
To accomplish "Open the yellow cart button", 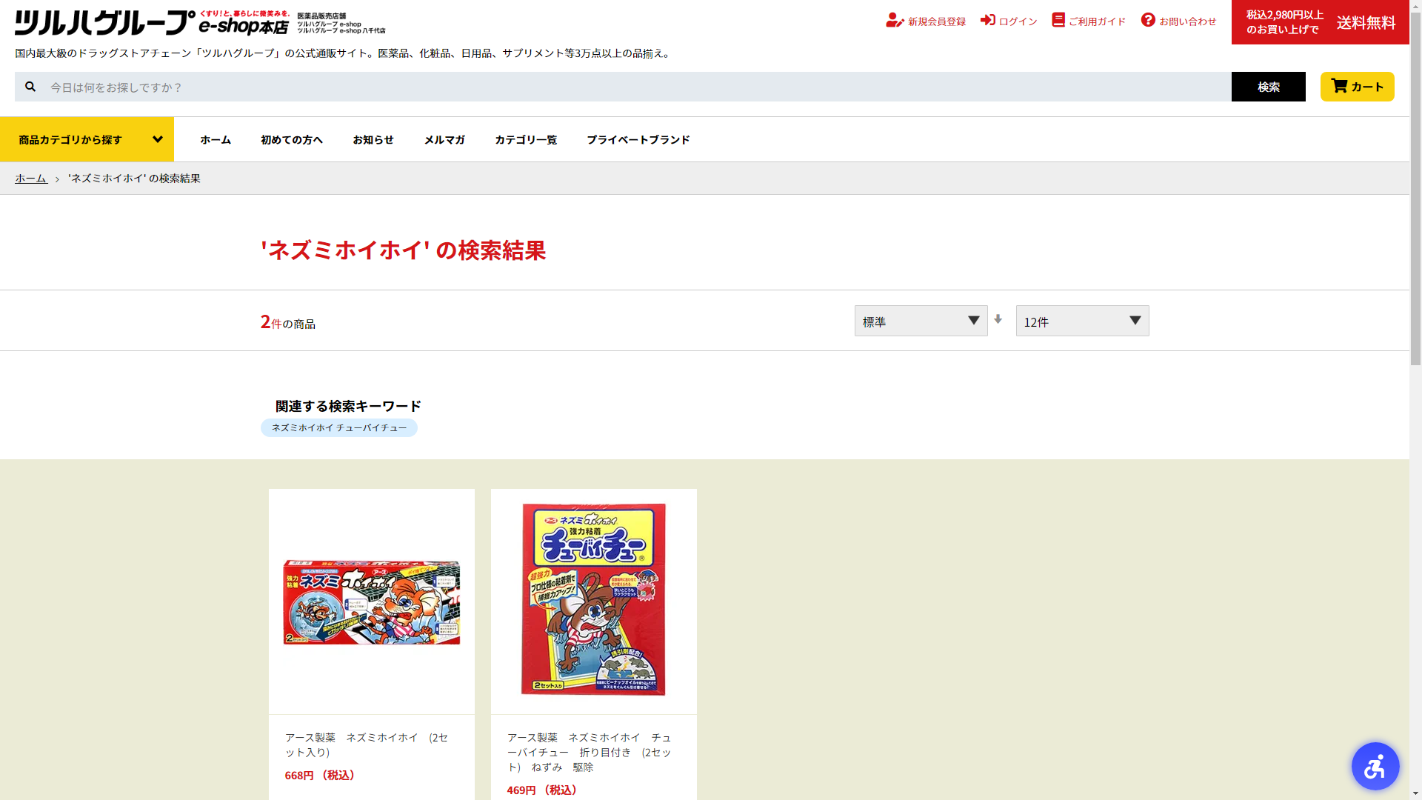I will (x=1357, y=87).
